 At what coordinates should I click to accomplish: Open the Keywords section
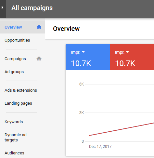(14, 122)
